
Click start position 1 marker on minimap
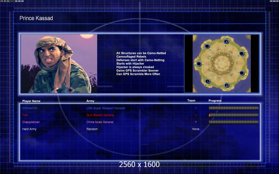coord(208,81)
